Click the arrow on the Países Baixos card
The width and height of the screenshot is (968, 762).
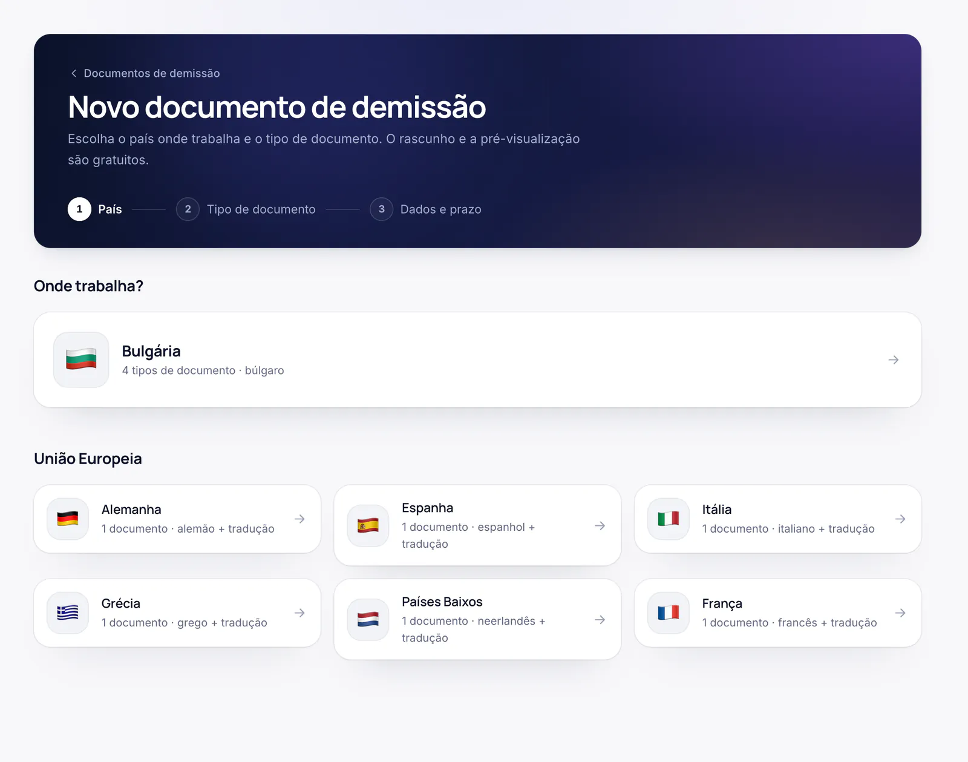click(600, 619)
